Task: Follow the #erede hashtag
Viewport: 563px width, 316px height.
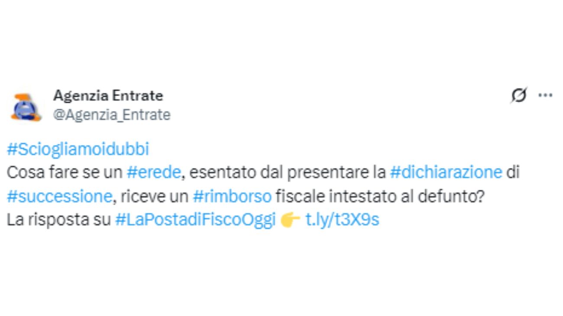Action: 153,172
